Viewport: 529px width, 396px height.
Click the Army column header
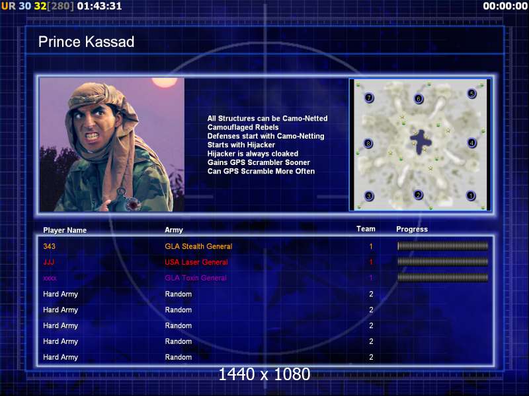coord(174,230)
